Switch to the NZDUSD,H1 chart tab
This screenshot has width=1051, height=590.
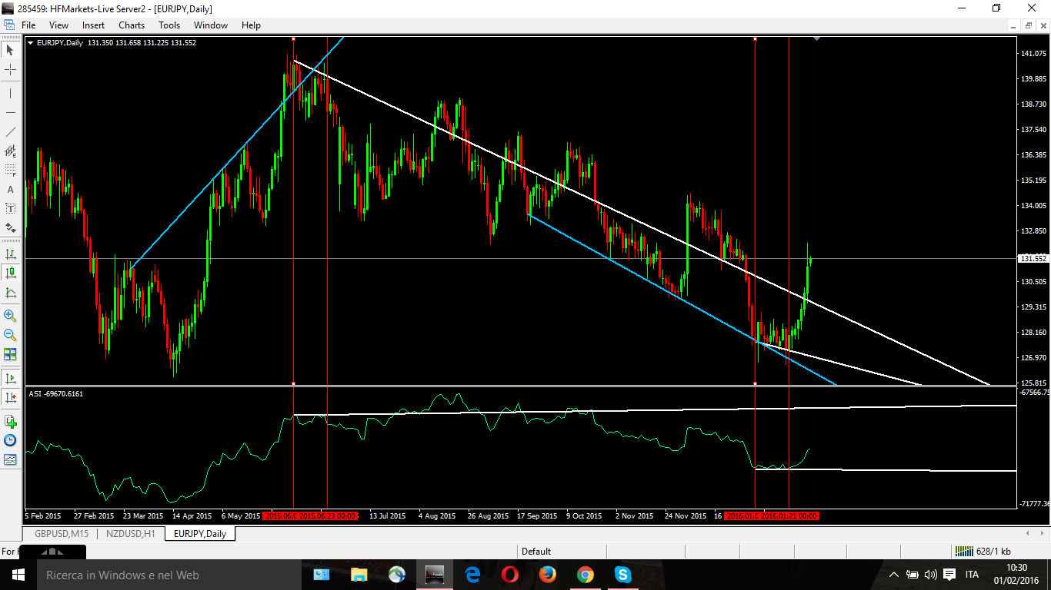tap(131, 533)
